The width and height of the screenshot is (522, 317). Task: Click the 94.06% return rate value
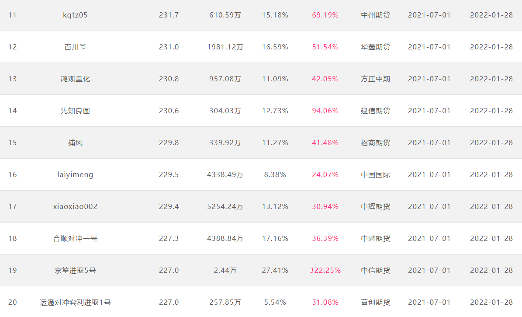click(x=325, y=111)
